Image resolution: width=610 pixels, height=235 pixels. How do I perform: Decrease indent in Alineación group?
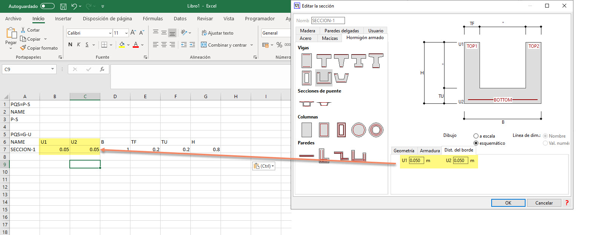(184, 45)
